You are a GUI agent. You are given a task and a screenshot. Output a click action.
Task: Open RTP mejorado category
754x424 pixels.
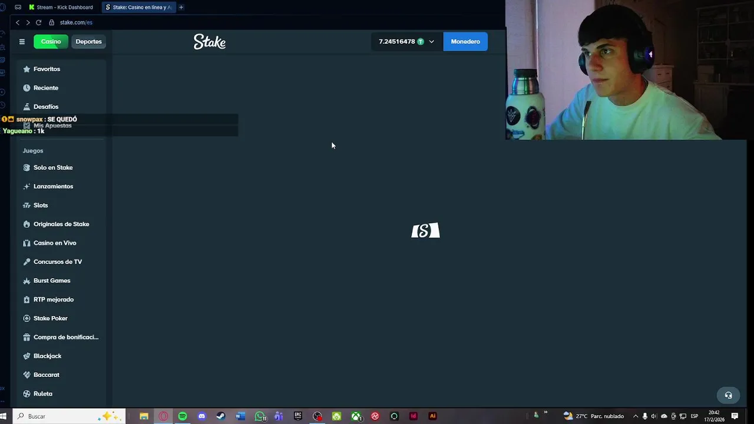(x=54, y=300)
